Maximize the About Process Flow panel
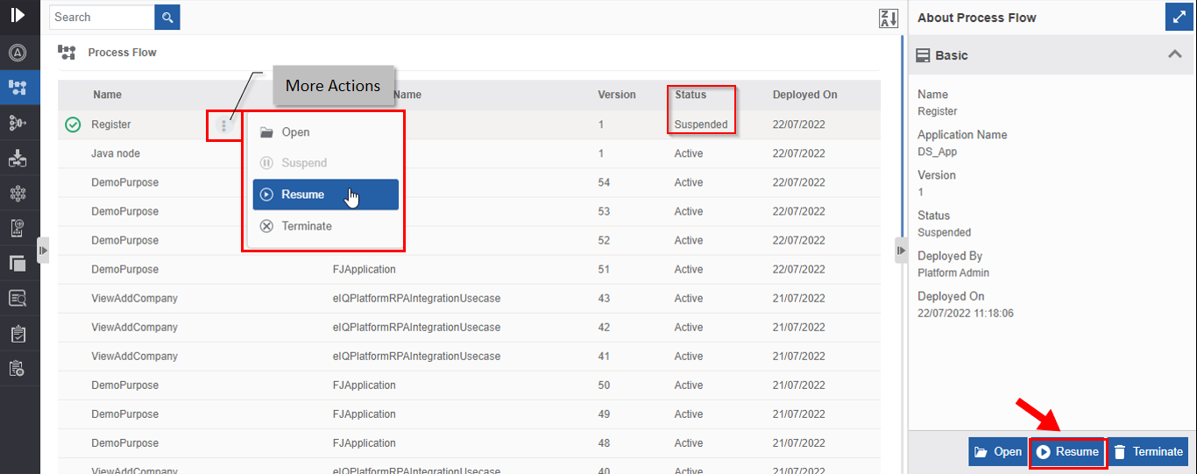The width and height of the screenshot is (1197, 474). (1179, 18)
